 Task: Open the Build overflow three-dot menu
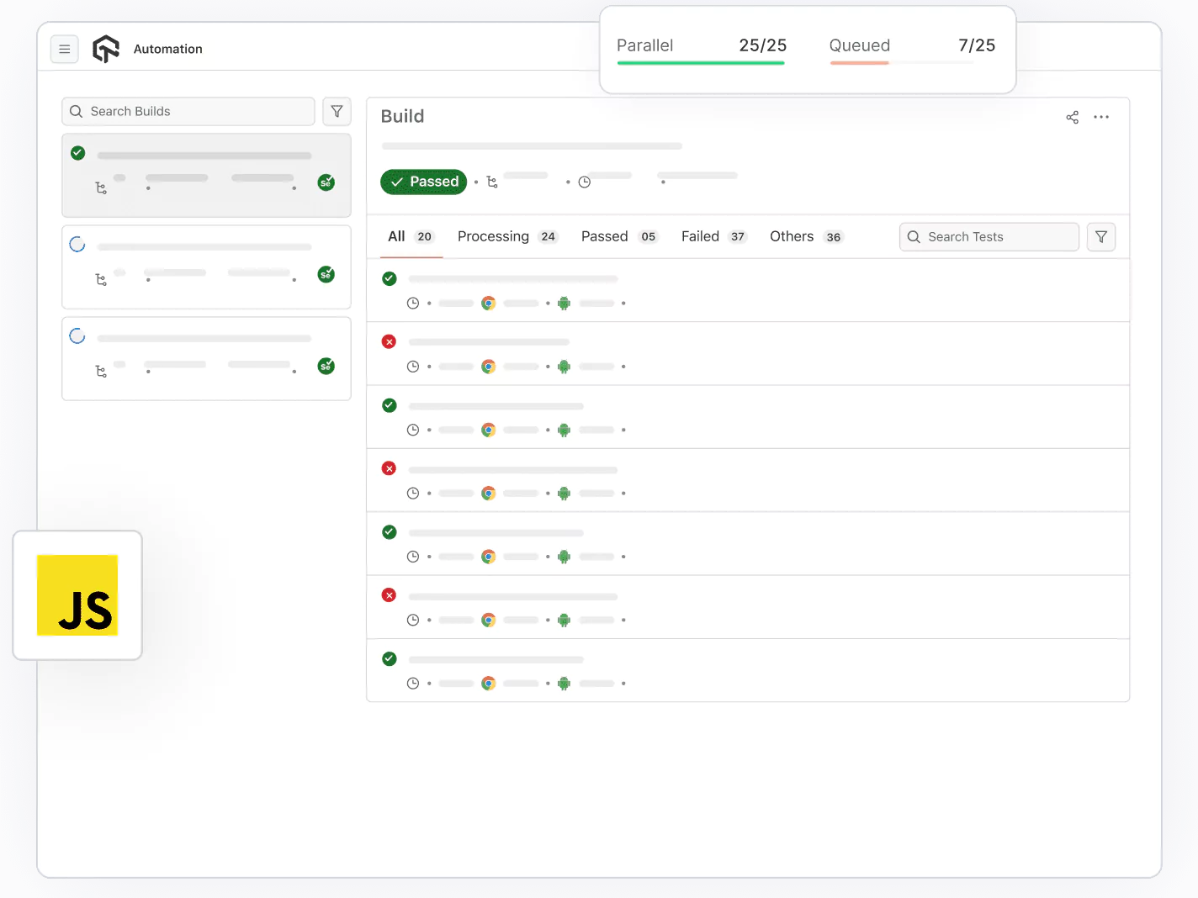(1102, 117)
